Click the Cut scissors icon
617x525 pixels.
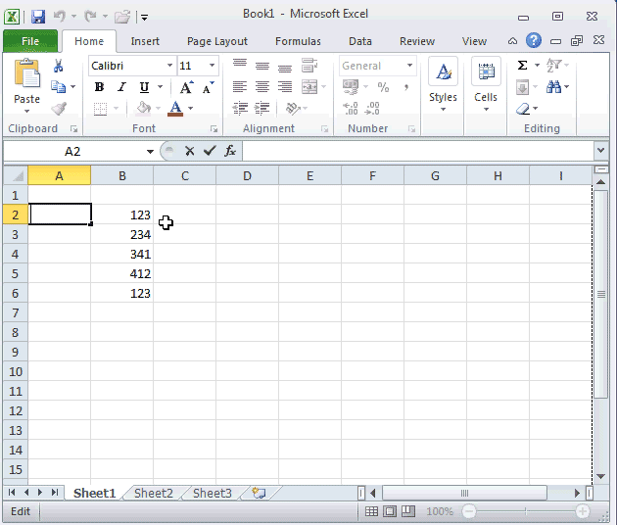(59, 66)
